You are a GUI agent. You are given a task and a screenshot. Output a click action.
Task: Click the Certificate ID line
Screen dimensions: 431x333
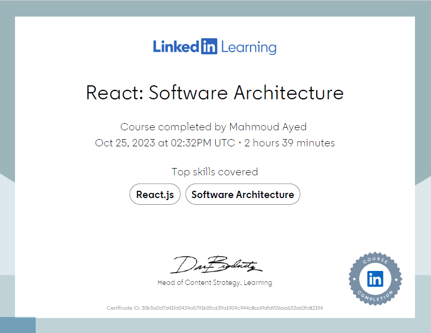tap(215, 308)
